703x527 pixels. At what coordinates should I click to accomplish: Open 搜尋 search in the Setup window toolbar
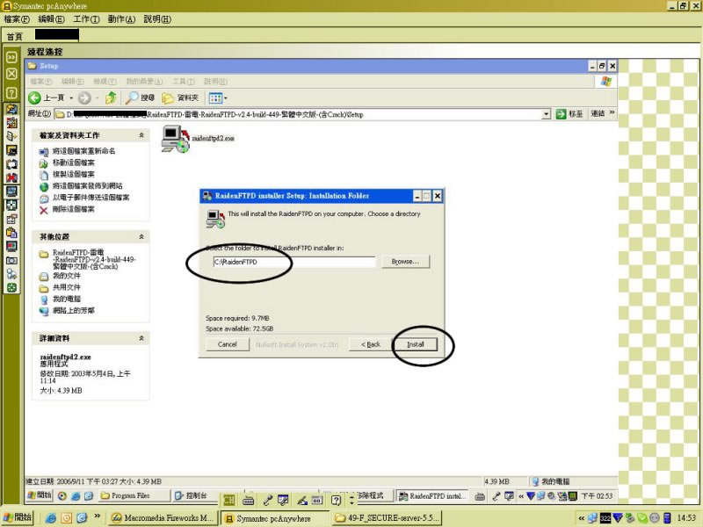point(140,97)
